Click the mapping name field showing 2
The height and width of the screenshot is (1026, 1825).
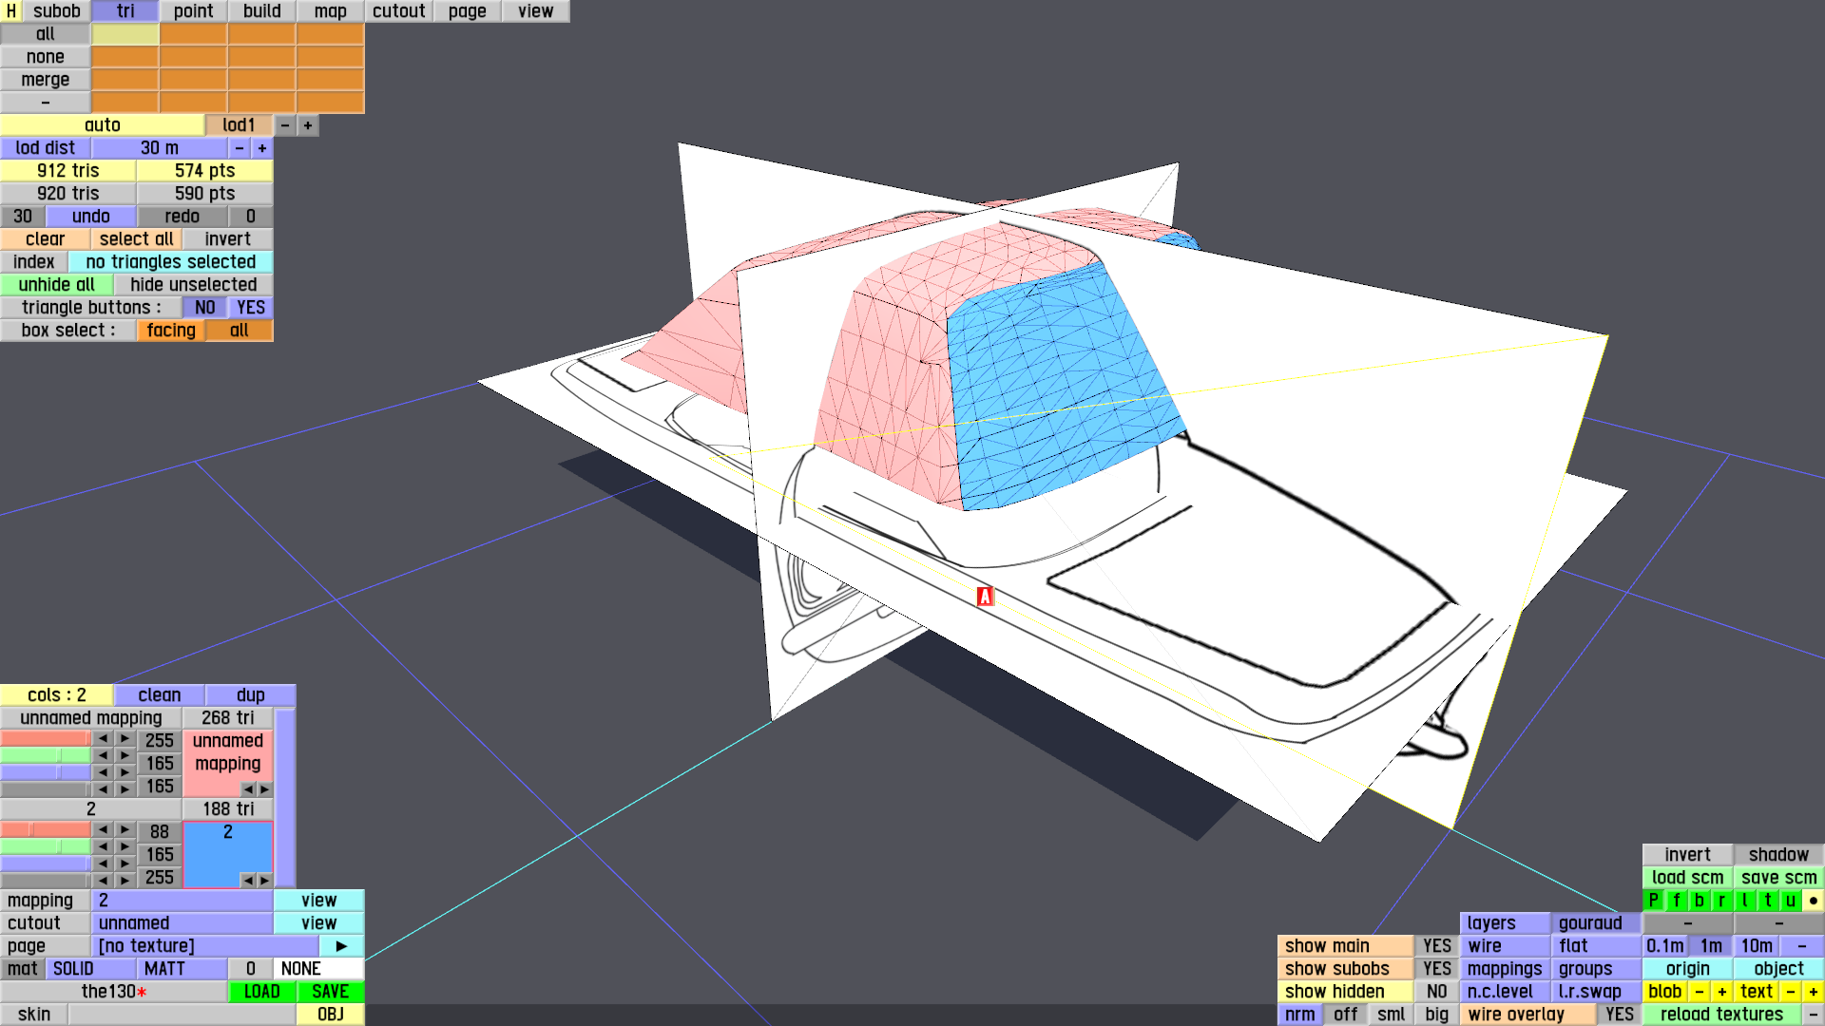[182, 901]
